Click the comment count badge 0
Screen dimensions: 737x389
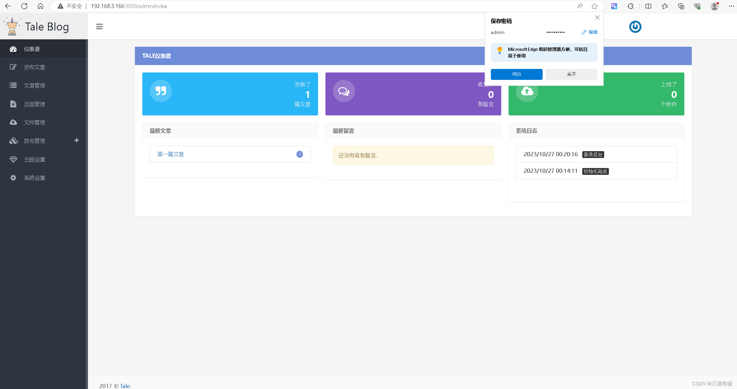[x=300, y=154]
